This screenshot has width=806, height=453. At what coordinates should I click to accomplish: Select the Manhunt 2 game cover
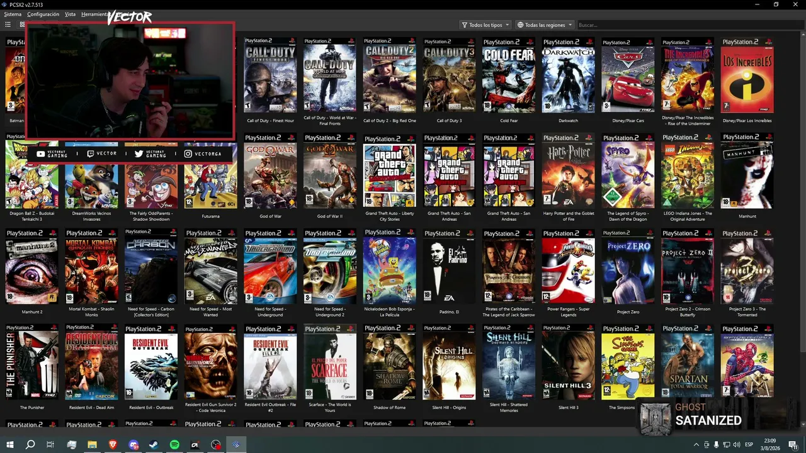pos(32,267)
